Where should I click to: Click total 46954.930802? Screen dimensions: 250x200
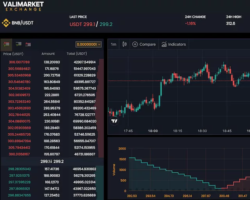84,169
